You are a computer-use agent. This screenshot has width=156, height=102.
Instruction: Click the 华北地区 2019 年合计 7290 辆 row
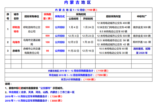point(79,75)
